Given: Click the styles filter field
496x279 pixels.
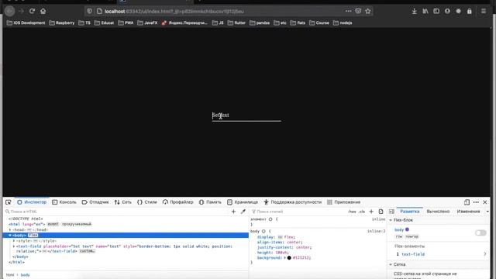Looking at the screenshot, I should (298, 212).
